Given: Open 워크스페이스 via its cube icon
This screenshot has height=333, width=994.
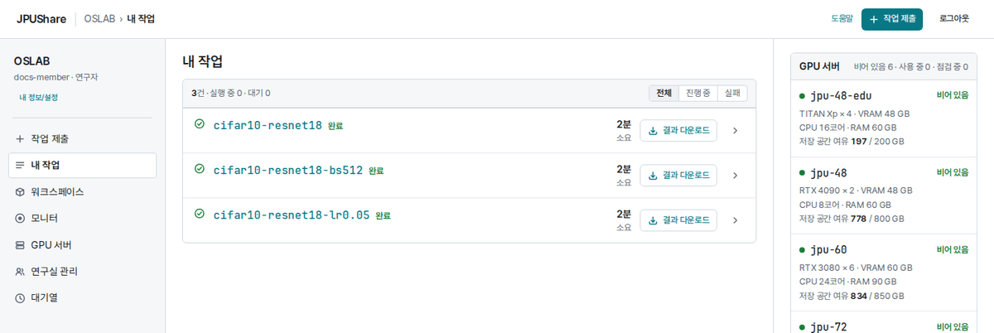Looking at the screenshot, I should (20, 192).
